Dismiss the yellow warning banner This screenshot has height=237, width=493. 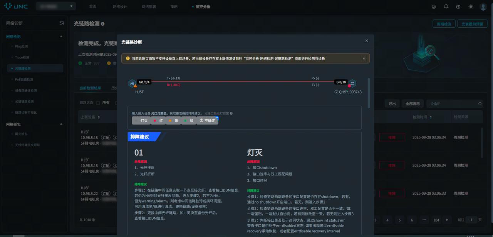[364, 58]
